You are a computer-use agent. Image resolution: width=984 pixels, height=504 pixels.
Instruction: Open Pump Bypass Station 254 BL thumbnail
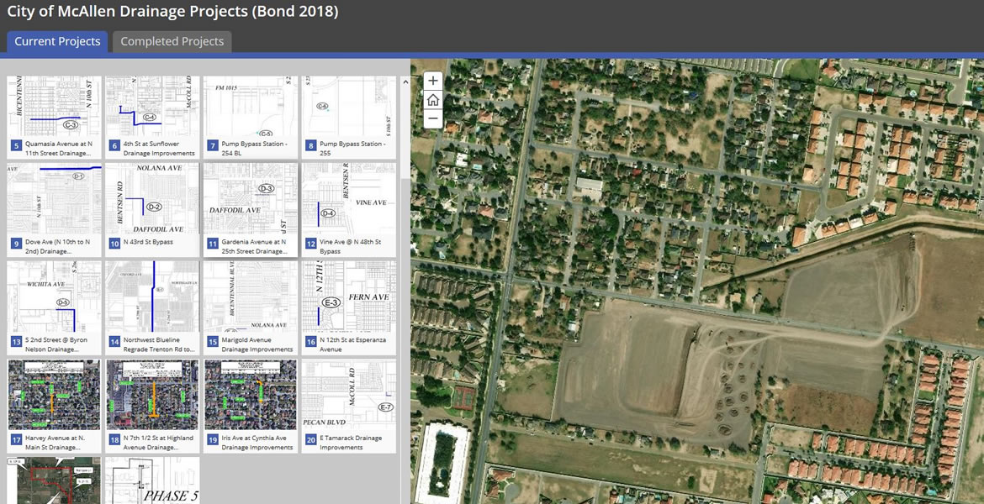251,107
